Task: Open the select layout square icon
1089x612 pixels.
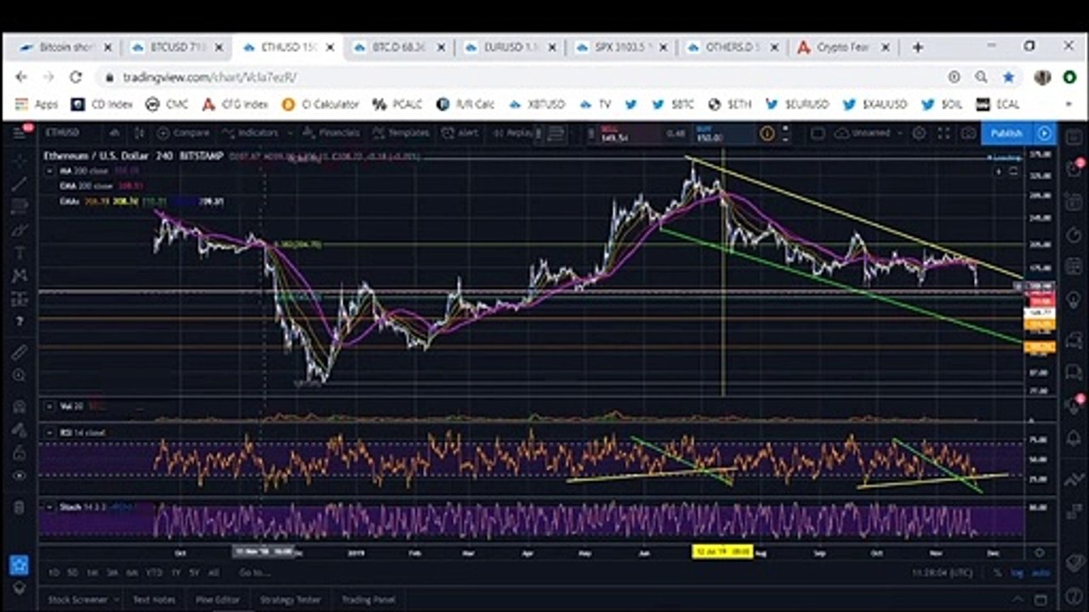Action: coord(818,133)
